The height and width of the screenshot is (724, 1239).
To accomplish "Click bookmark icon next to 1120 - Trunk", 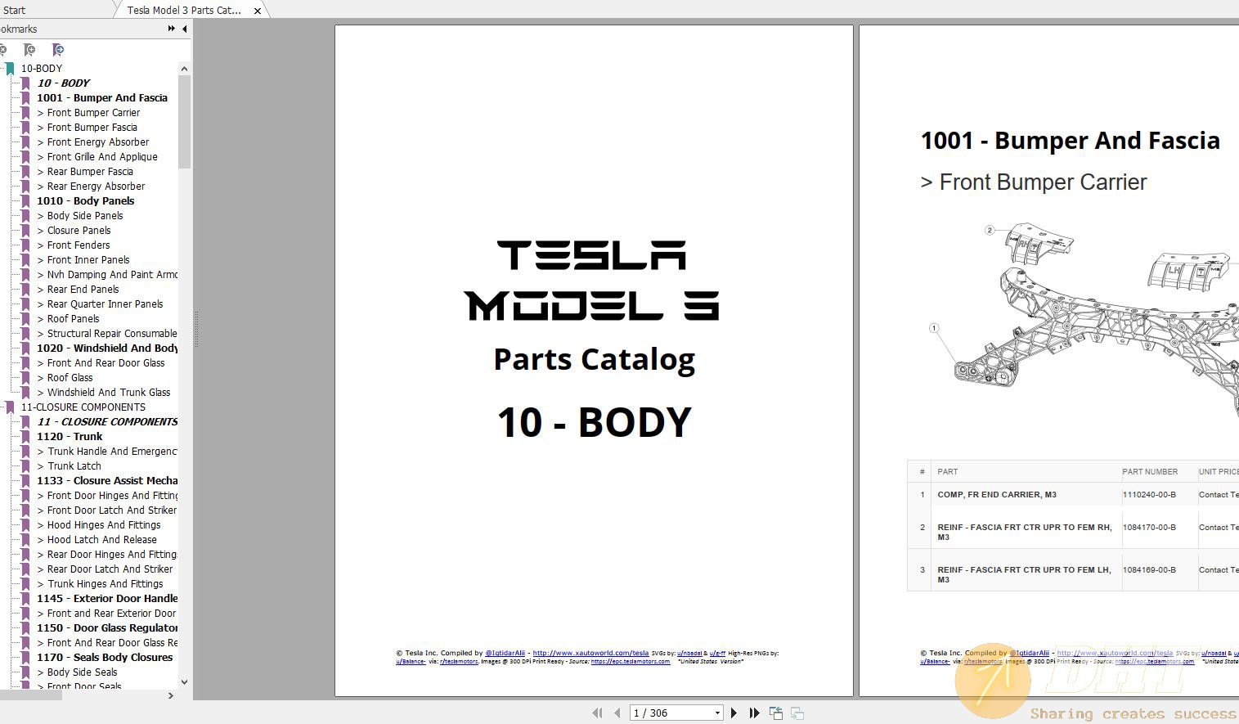I will 25,437.
